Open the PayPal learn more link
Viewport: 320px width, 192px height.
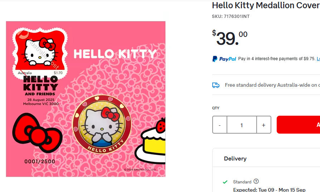(x=318, y=59)
